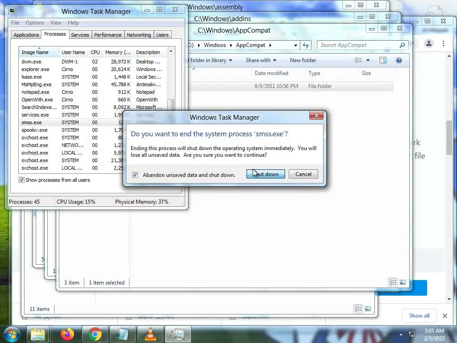This screenshot has height=343, width=457.
Task: Open the notepad-style app in the taskbar
Action: point(123,334)
